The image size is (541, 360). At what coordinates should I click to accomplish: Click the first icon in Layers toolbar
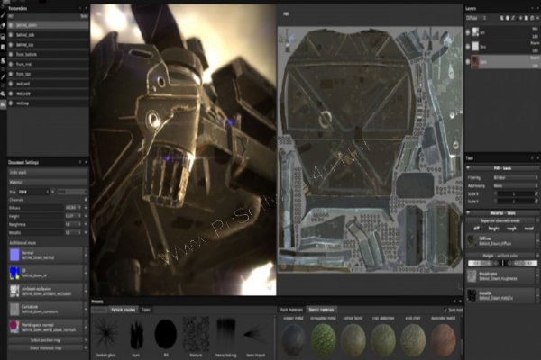tap(501, 18)
